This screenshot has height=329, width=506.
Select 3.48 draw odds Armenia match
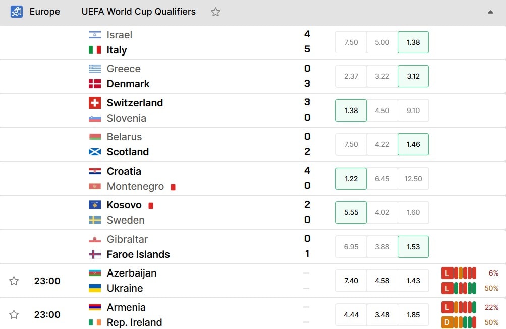(382, 315)
